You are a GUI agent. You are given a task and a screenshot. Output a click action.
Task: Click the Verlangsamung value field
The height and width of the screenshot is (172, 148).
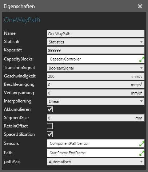pos(96,93)
